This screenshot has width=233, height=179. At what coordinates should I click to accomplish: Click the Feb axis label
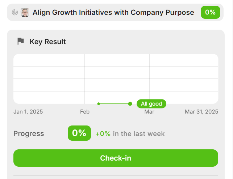pos(85,112)
